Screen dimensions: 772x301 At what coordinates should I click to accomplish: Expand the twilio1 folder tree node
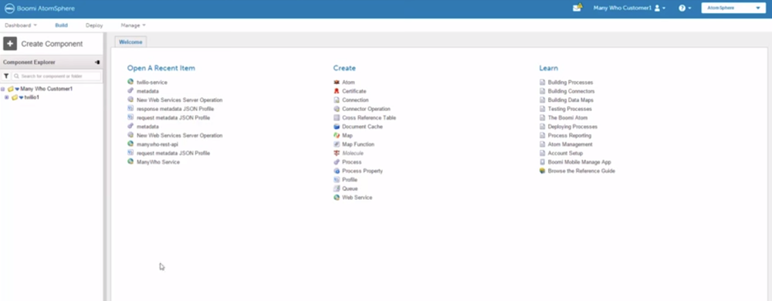pos(6,97)
